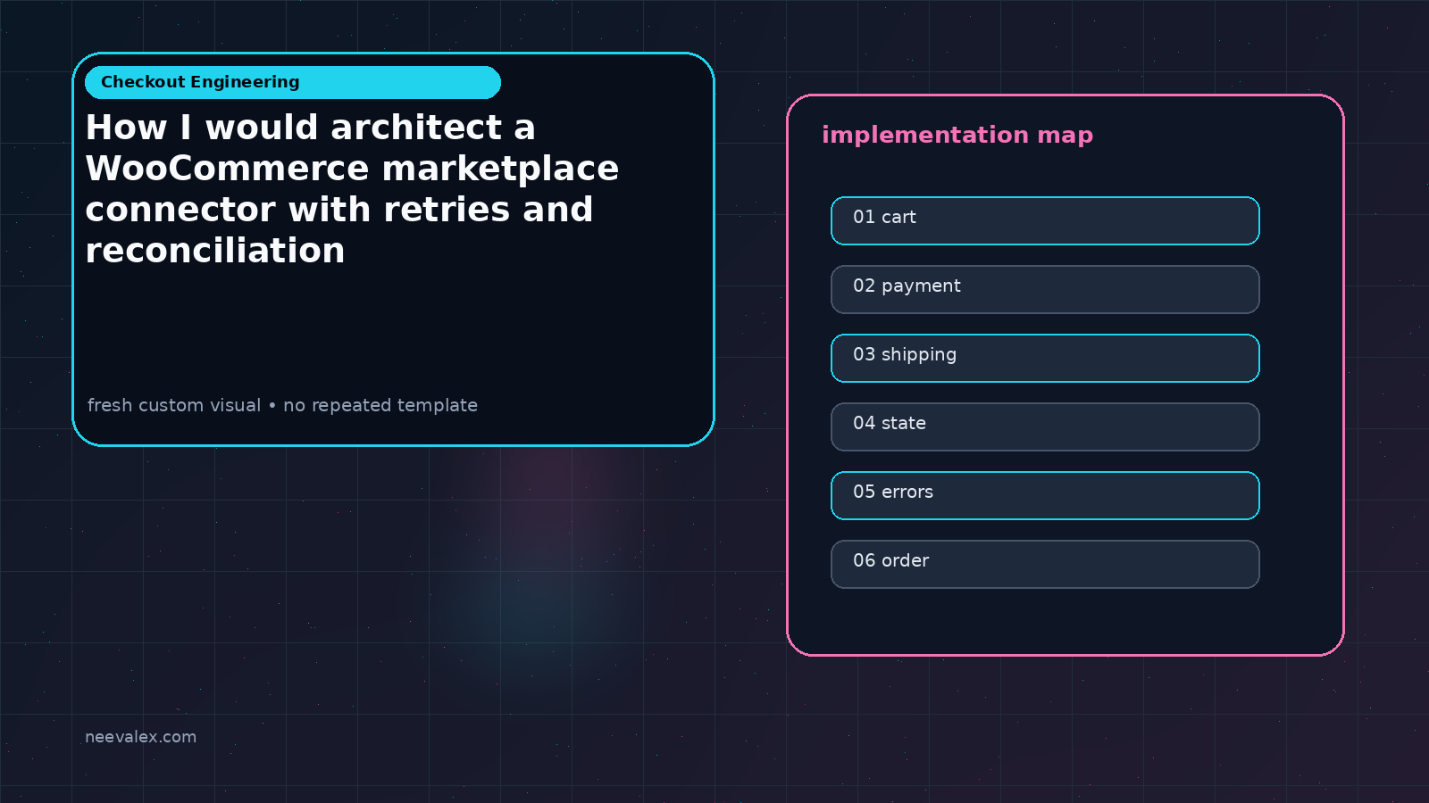Select the 06 order item
Image resolution: width=1429 pixels, height=803 pixels.
[x=1045, y=564]
